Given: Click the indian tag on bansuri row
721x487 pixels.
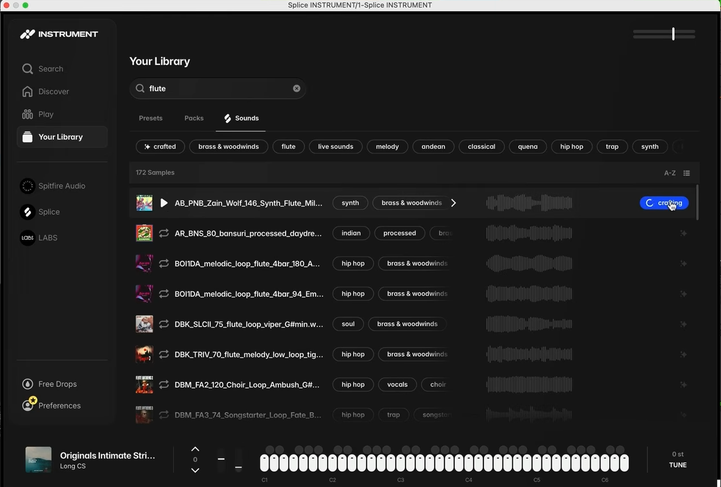Looking at the screenshot, I should point(351,233).
